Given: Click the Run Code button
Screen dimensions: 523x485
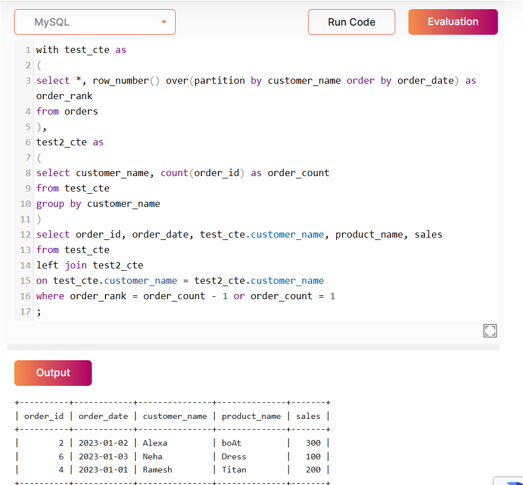Looking at the screenshot, I should (351, 22).
